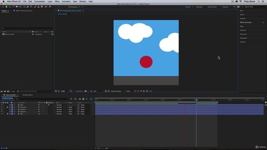The image size is (267, 150).
Task: Open the graph editor icon in timeline
Action: (x=91, y=99)
